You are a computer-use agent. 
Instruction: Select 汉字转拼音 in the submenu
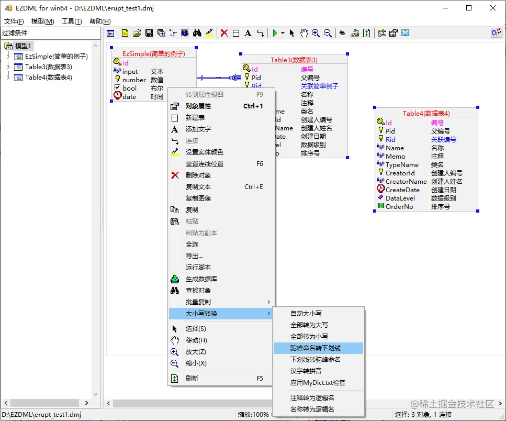click(318, 371)
